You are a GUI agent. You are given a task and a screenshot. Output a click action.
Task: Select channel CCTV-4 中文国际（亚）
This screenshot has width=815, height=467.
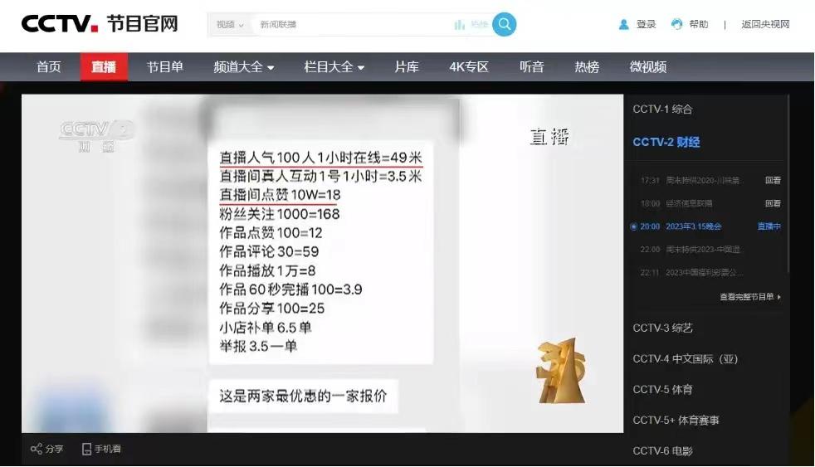click(x=685, y=358)
